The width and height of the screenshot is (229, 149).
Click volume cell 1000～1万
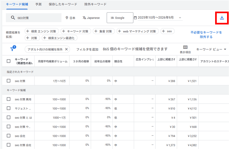coord(59,118)
